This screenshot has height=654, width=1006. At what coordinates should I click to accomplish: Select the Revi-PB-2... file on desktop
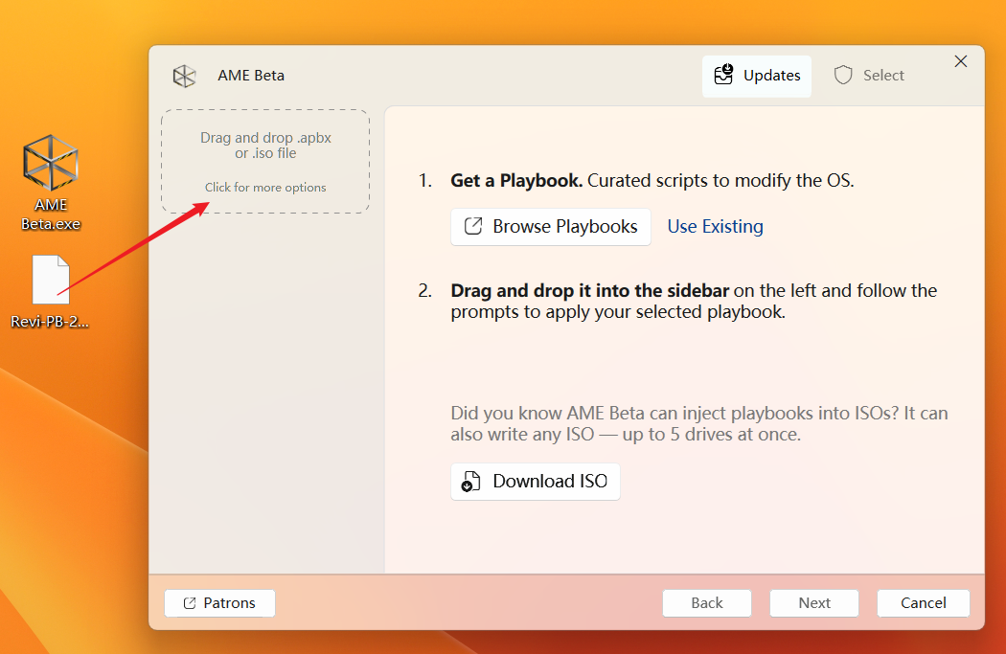[50, 292]
